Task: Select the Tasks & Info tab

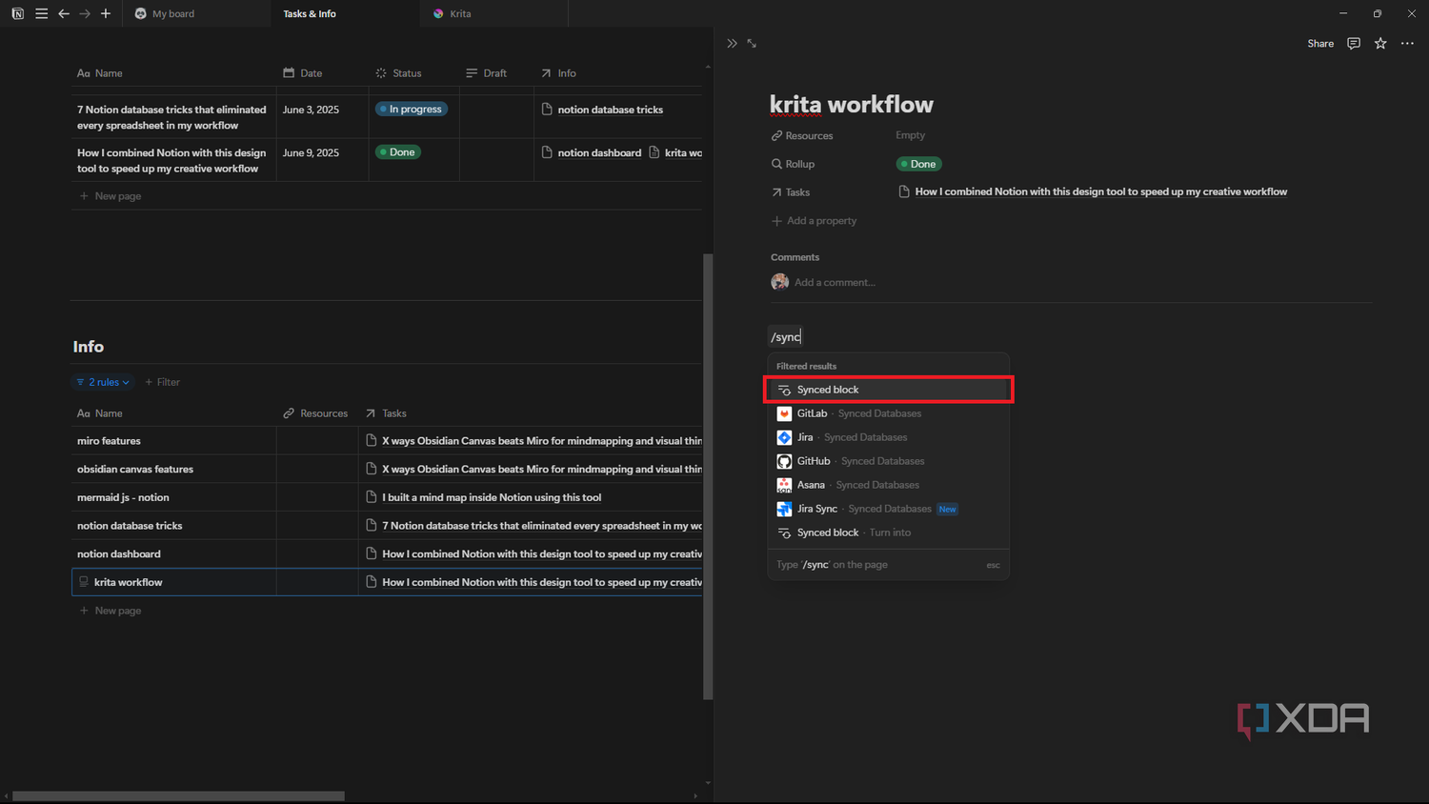Action: click(x=345, y=13)
